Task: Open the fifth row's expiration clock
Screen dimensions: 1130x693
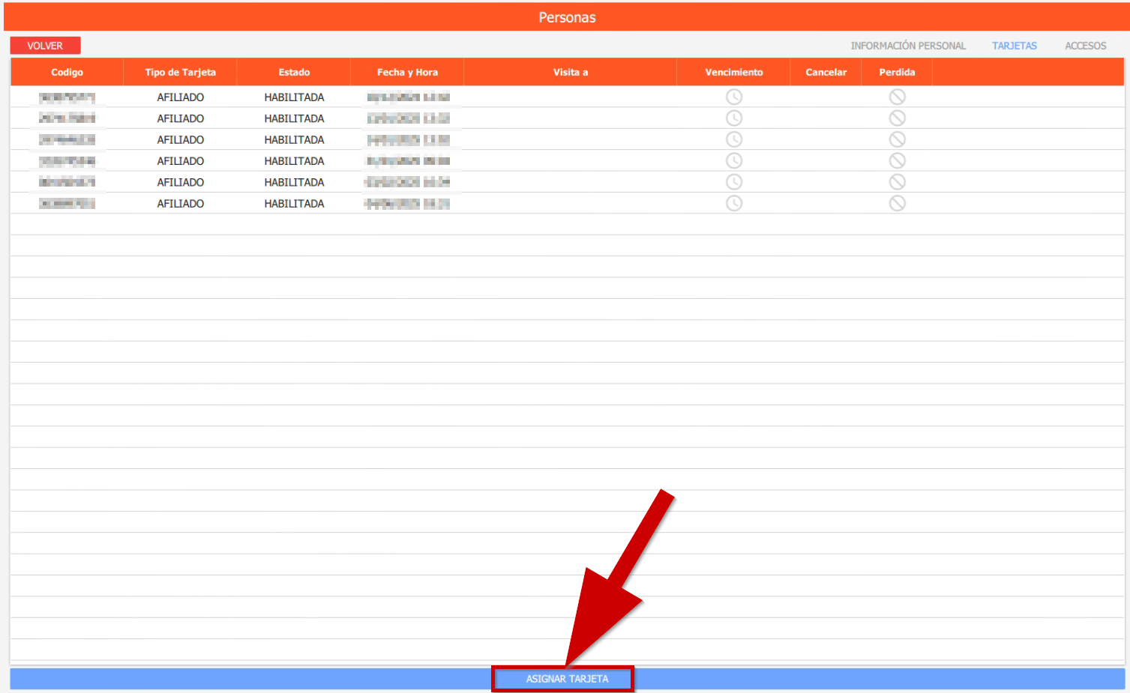Action: 733,182
